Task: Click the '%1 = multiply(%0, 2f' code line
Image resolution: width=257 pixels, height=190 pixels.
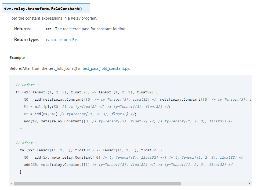Action: click(x=97, y=107)
